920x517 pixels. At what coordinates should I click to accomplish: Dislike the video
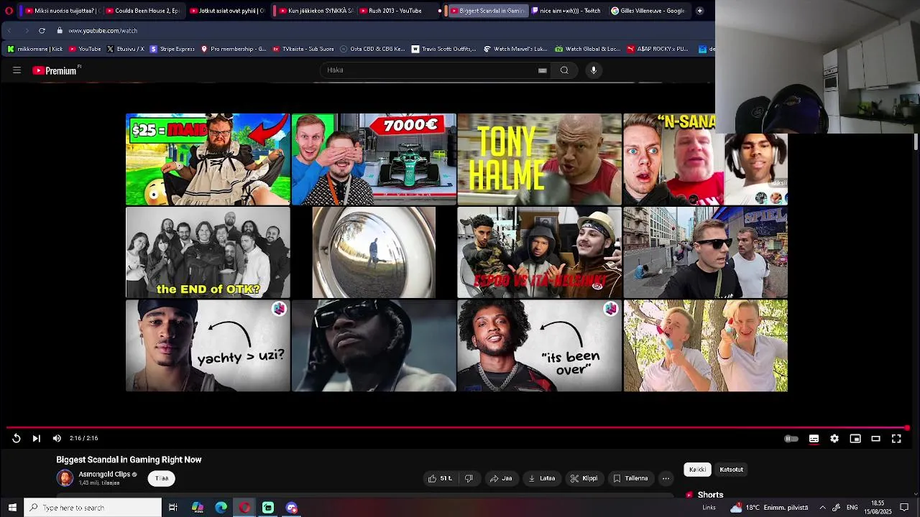coord(469,478)
